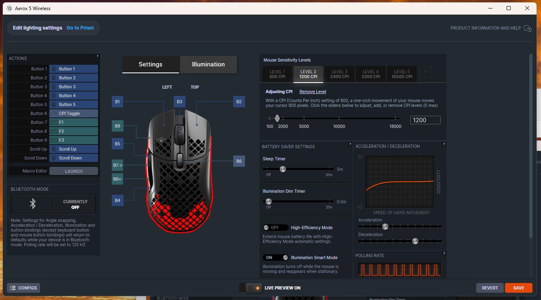Select the B6 button marker on the mouse diagram

[x=239, y=161]
